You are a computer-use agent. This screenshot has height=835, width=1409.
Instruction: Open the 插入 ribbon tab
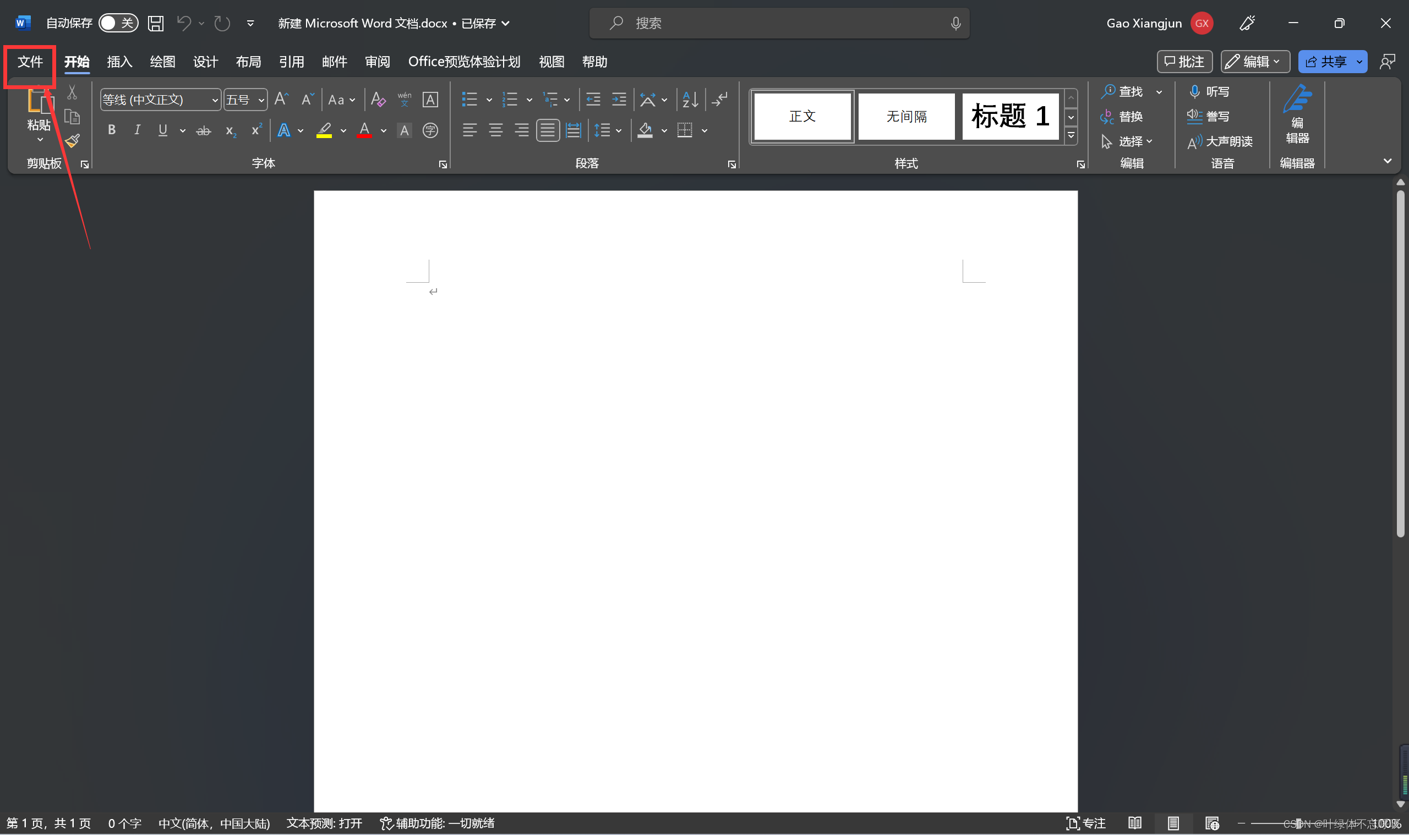click(x=119, y=61)
